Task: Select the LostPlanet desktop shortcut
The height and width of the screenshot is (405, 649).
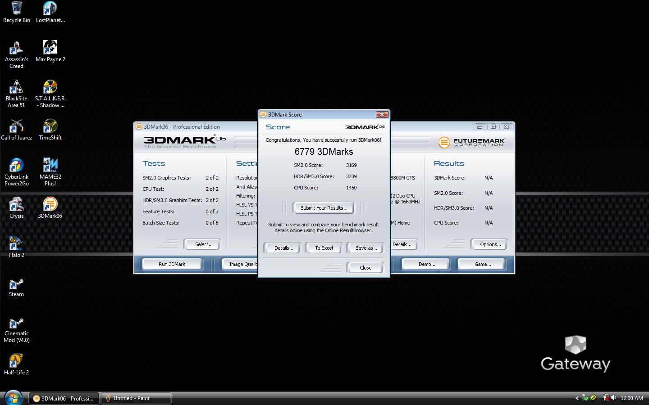Action: coord(50,12)
